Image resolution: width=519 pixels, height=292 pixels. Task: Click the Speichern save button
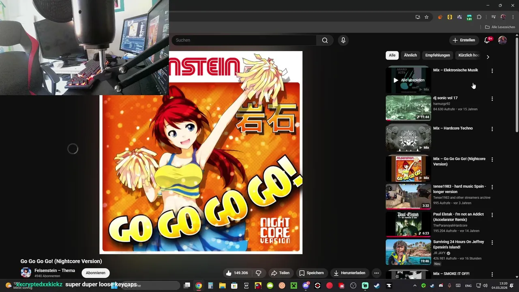[311, 273]
